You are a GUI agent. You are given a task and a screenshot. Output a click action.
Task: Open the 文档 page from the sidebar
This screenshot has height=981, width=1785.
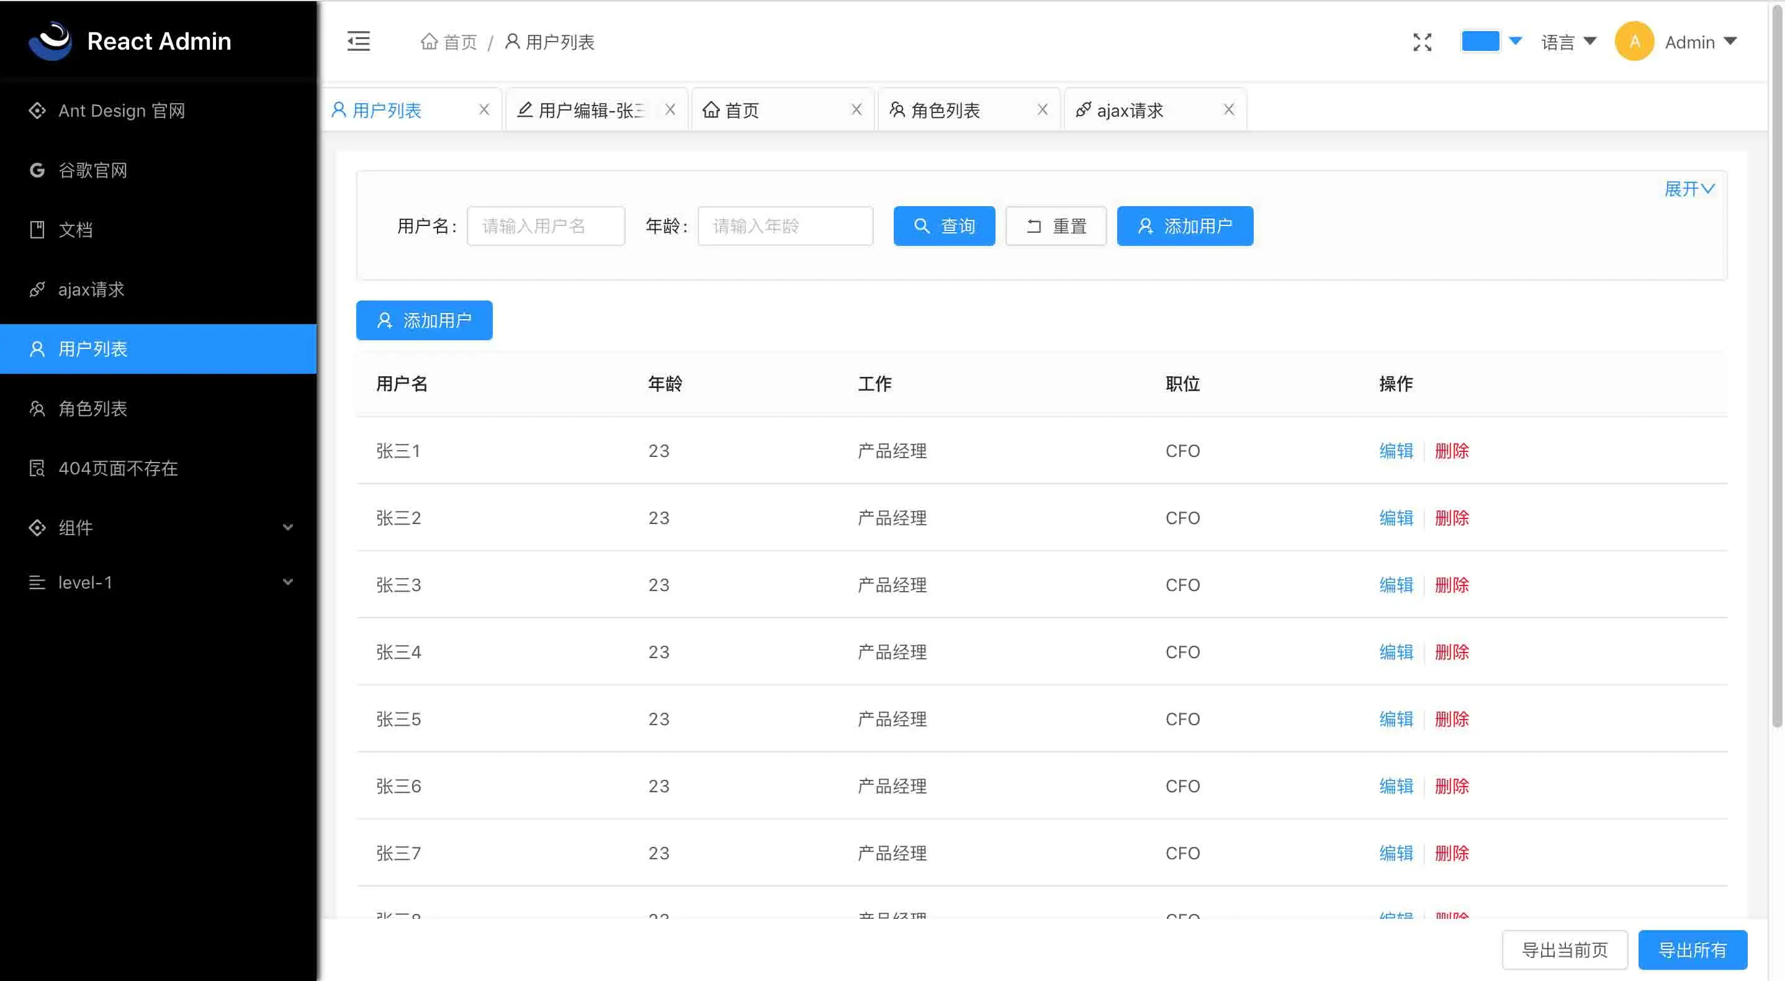76,230
